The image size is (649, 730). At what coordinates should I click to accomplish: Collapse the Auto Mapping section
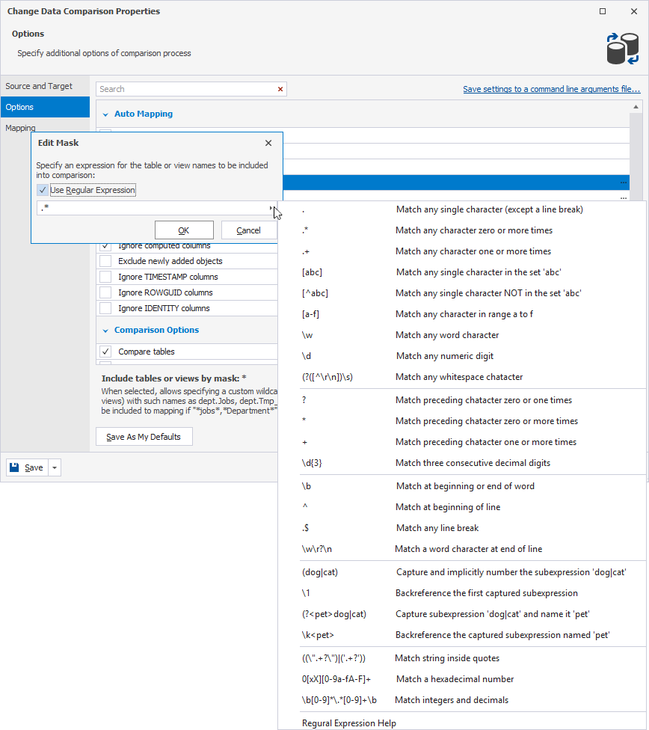(x=104, y=113)
